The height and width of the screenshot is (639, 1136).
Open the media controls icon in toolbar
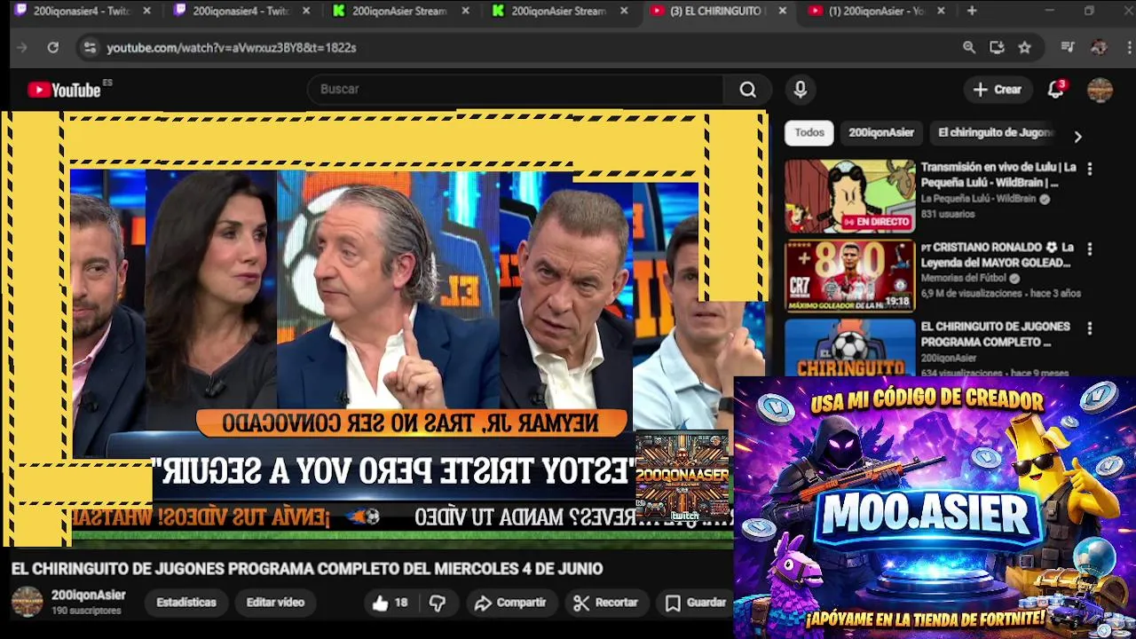tap(1069, 47)
